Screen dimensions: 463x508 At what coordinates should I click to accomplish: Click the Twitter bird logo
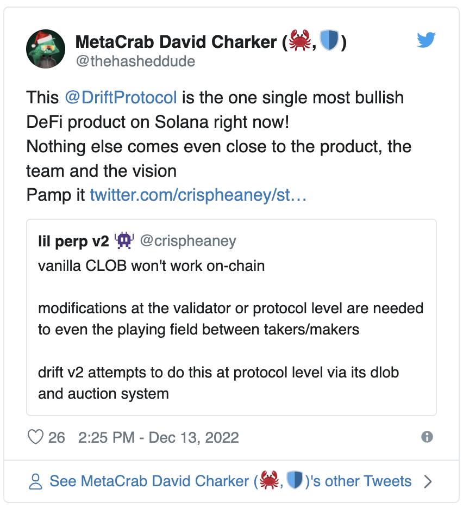click(x=427, y=41)
